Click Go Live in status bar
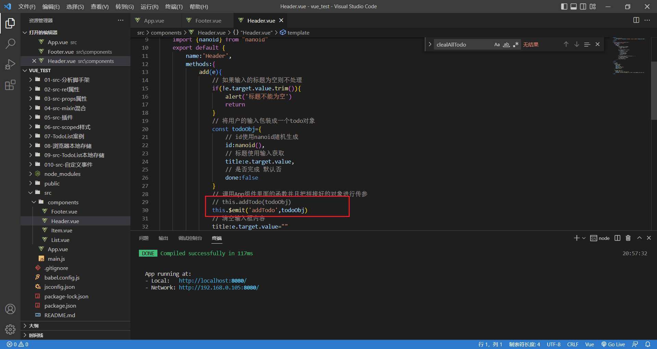Screen dimensions: 657x349 point(613,344)
